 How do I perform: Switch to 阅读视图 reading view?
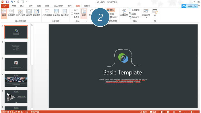click(36, 13)
